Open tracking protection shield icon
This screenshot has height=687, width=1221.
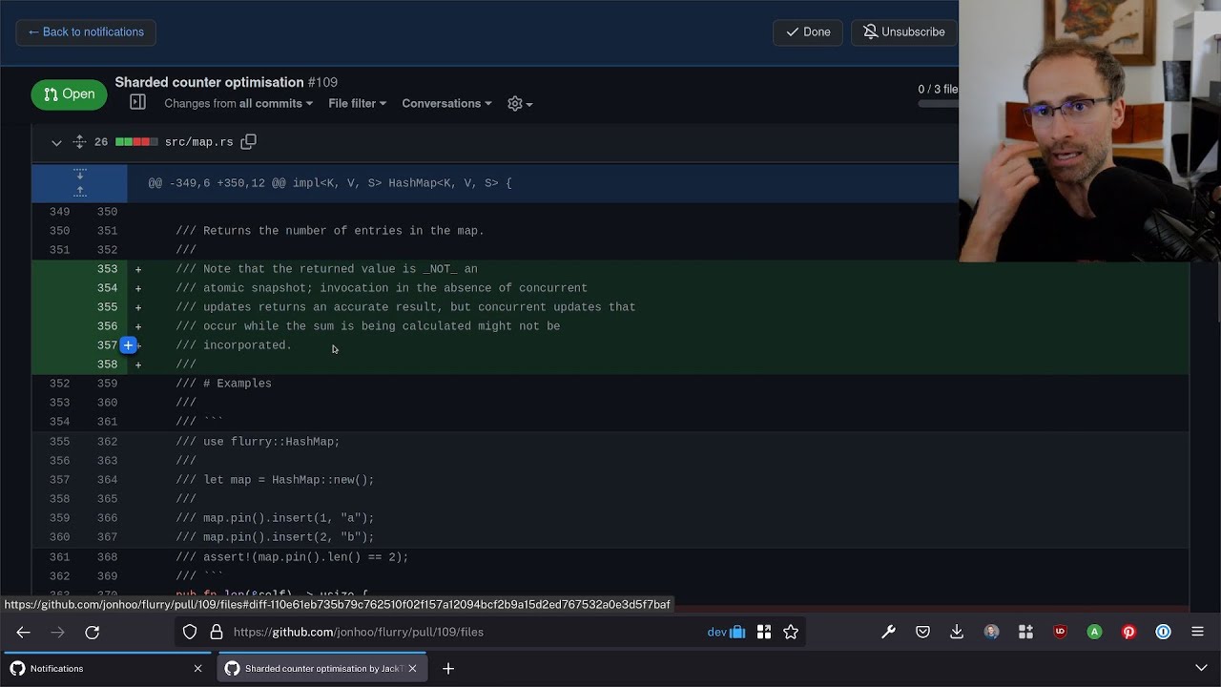[x=190, y=632]
